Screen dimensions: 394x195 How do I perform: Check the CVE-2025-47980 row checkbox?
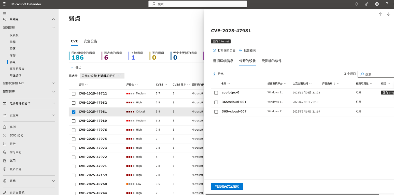pyautogui.click(x=74, y=121)
